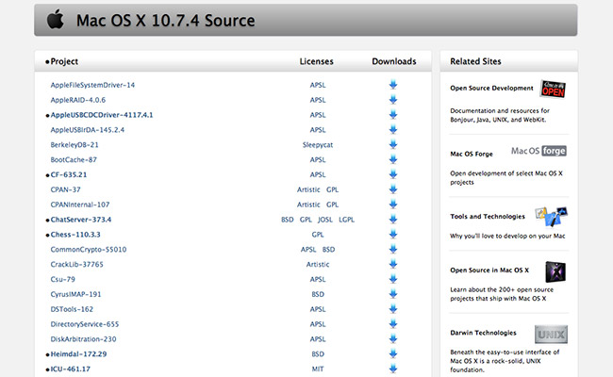Download the ICU-461.17 source via its arrow

tap(392, 369)
